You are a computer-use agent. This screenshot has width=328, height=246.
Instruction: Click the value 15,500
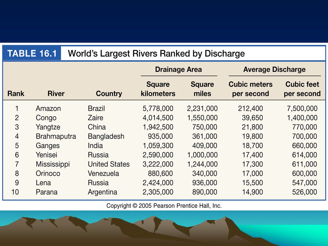252,183
